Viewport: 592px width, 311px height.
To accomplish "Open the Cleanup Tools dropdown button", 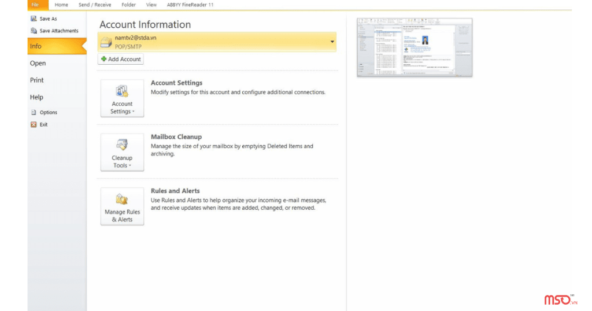I will tap(122, 152).
